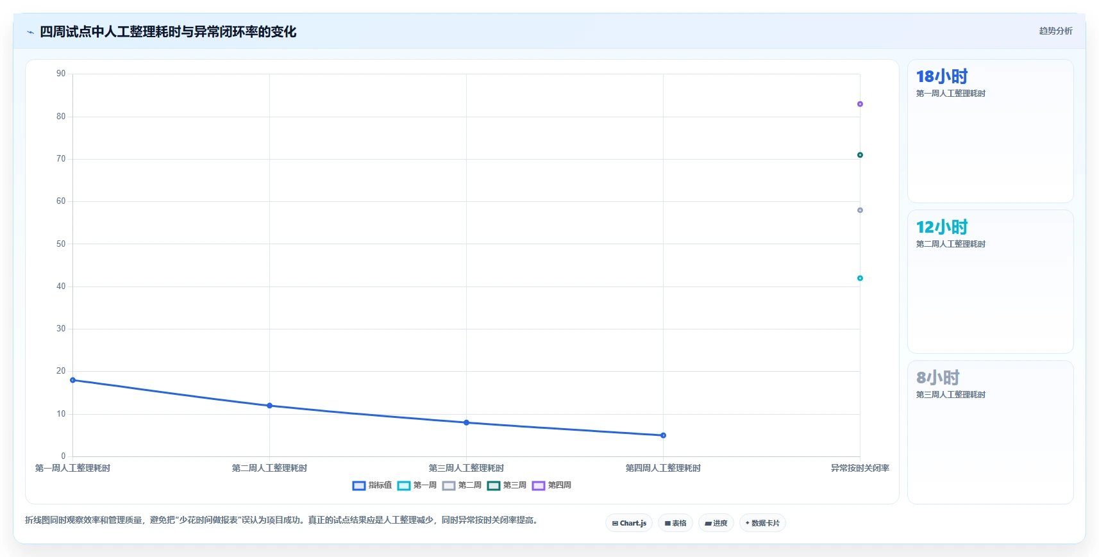Select the fourth-week data point at 5
The width and height of the screenshot is (1099, 557).
(663, 435)
